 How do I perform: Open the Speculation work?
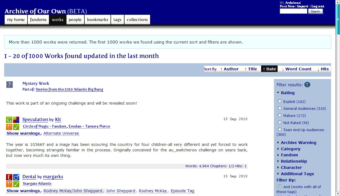[x=35, y=119]
